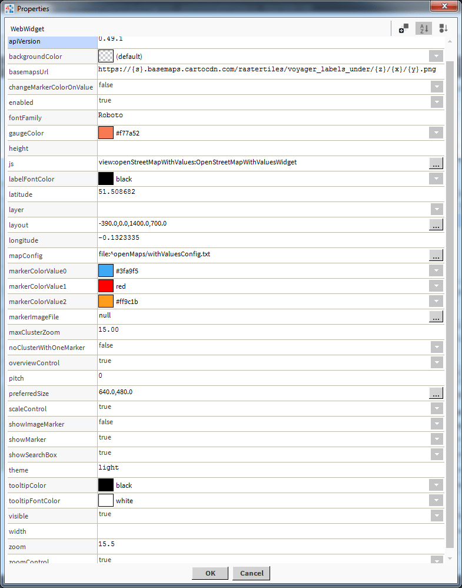Click the theme light field
Screen dimensions: 462x588
coord(271,470)
